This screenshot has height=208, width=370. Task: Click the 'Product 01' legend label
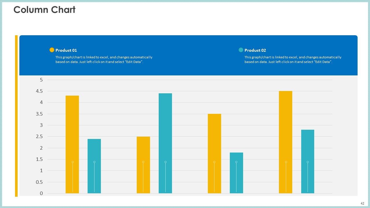click(x=66, y=50)
